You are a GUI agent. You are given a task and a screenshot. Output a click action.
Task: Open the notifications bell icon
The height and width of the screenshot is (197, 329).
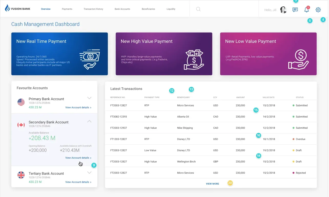306,9
